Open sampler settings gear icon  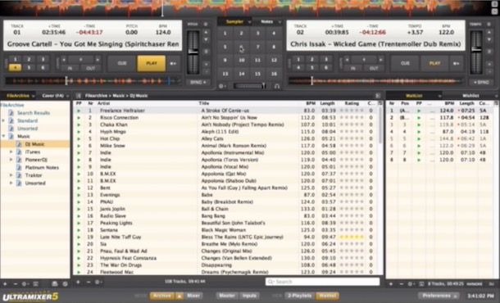coord(221,86)
